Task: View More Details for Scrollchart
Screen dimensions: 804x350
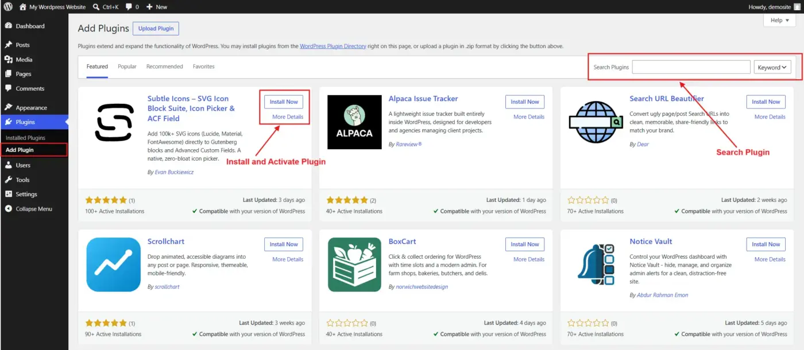Action: (288, 259)
